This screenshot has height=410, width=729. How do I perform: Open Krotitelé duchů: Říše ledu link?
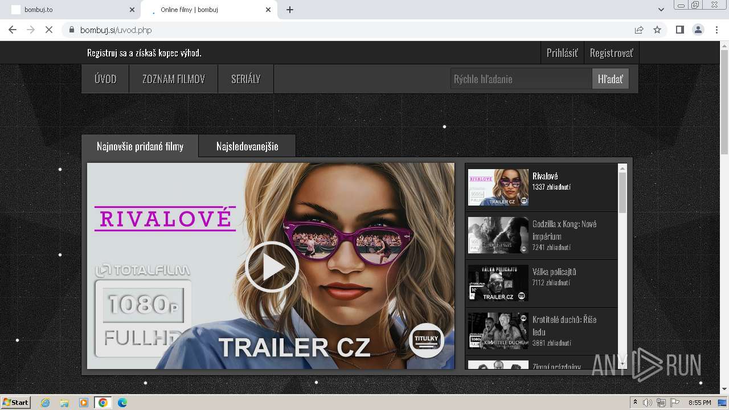(x=564, y=326)
